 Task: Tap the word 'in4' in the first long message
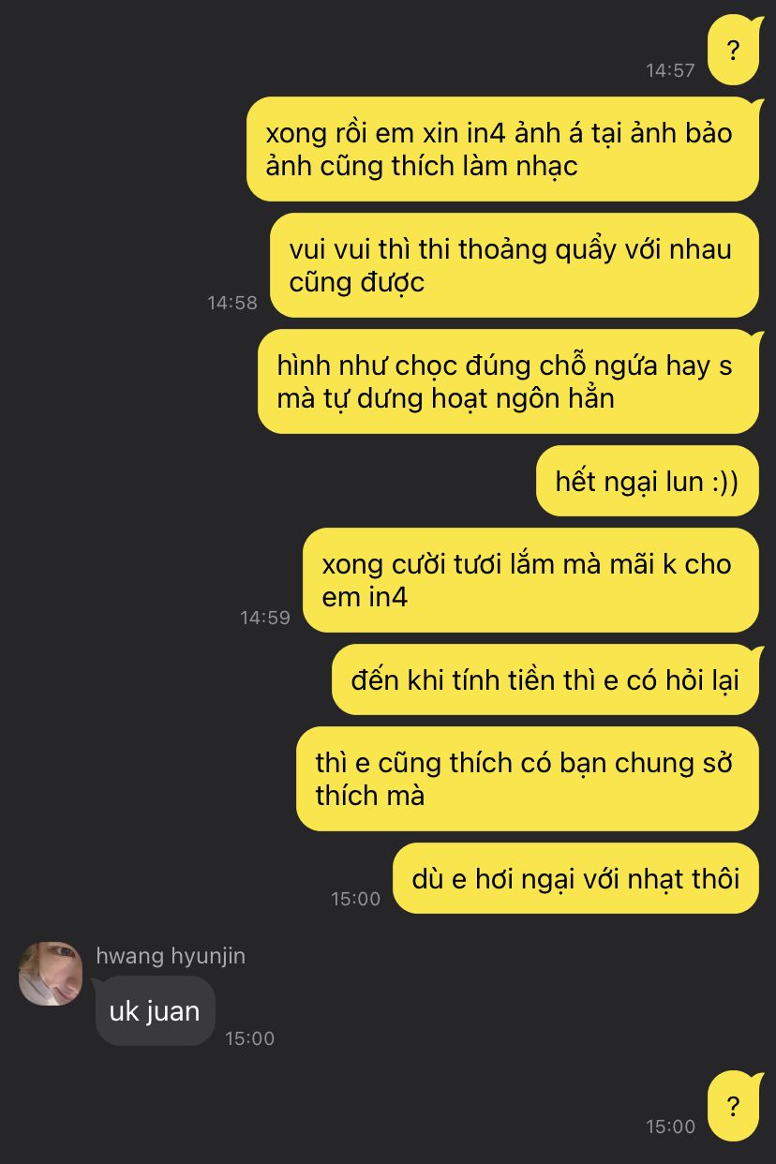[x=486, y=132]
